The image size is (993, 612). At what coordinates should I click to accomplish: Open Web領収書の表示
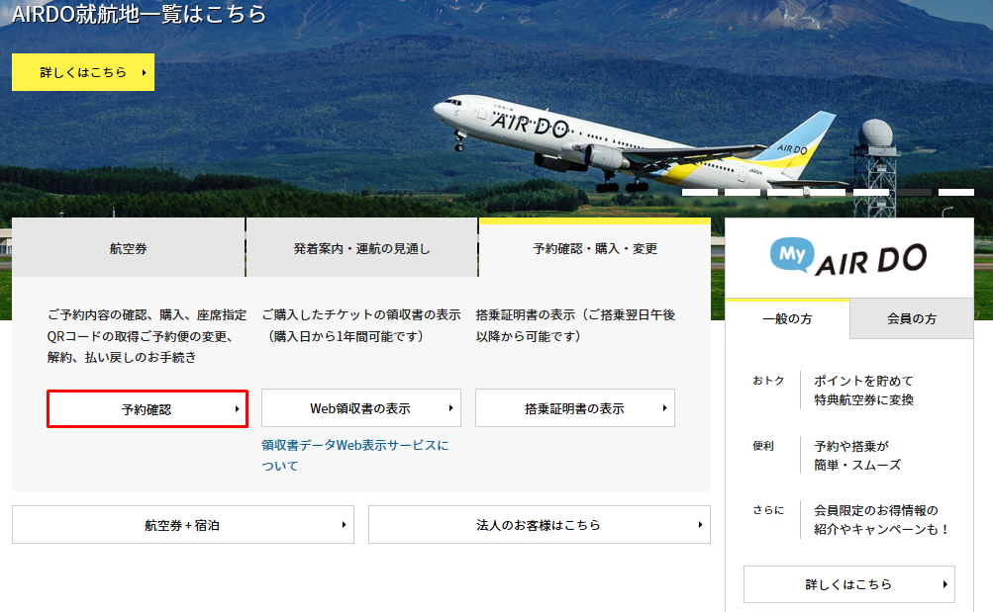click(x=361, y=408)
